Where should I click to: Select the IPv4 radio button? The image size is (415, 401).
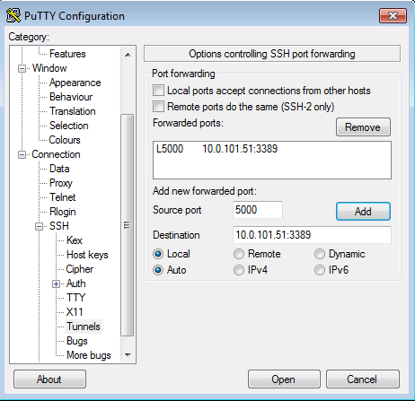[239, 270]
